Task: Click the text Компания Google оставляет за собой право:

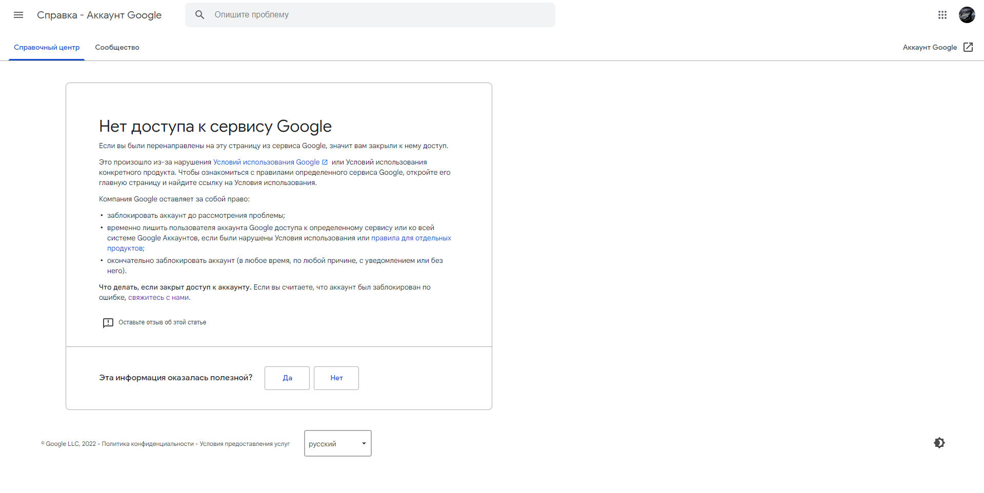Action: (174, 199)
